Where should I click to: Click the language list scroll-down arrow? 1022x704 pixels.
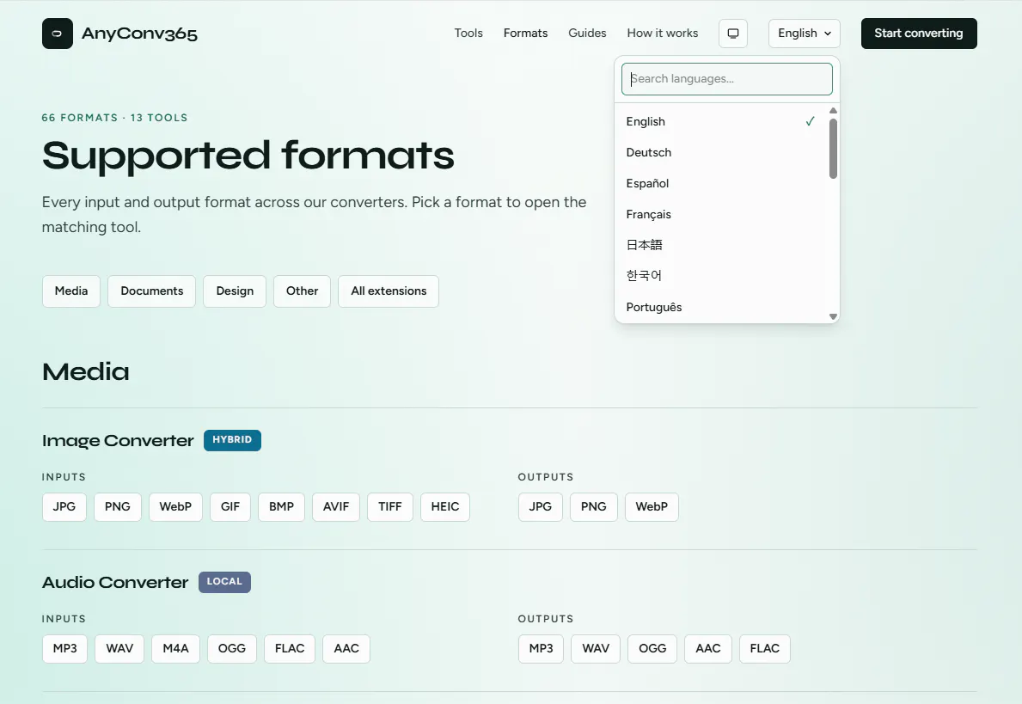[833, 317]
